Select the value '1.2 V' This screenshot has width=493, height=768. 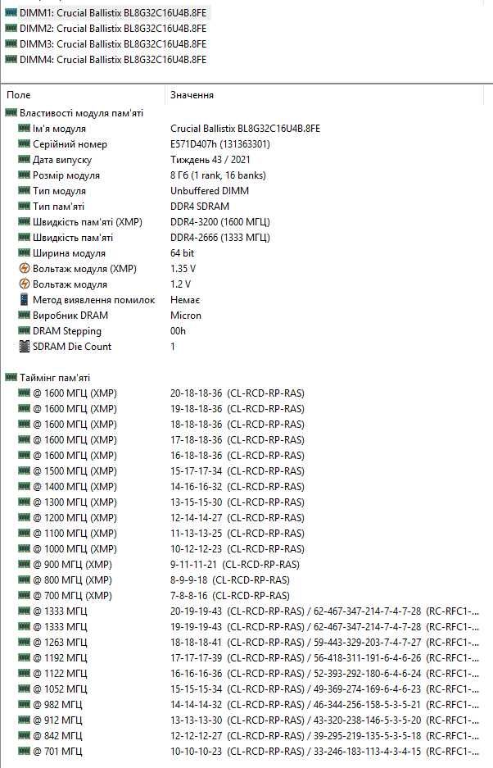tap(181, 284)
